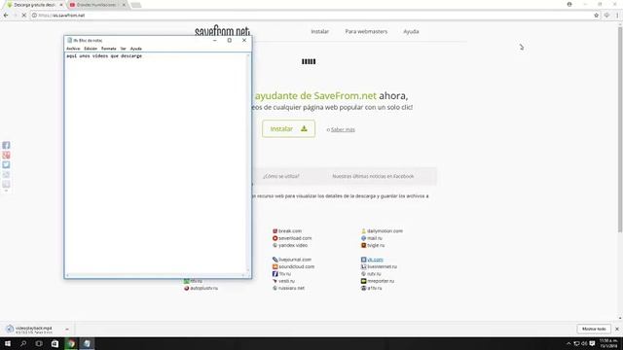This screenshot has height=350, width=623.
Task: Switch to the second Chrome tab with YouTube
Action: click(x=97, y=5)
